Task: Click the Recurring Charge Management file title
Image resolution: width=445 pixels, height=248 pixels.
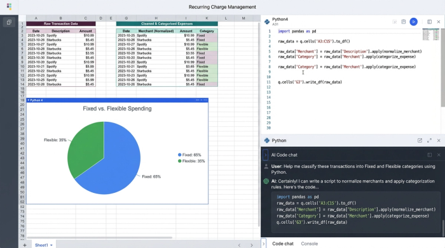Action: pyautogui.click(x=222, y=7)
